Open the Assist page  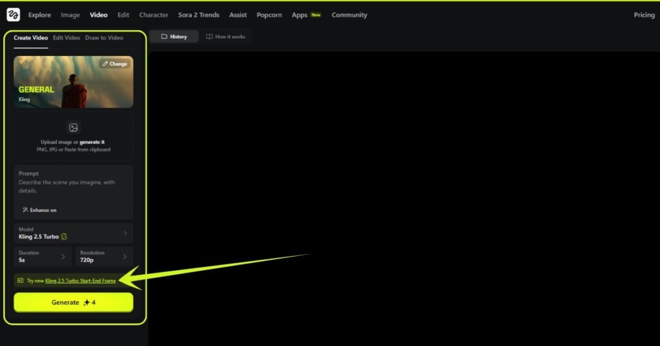(x=238, y=15)
